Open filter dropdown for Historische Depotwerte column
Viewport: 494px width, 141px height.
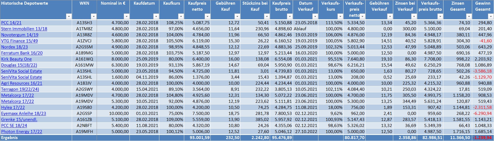[69, 16]
